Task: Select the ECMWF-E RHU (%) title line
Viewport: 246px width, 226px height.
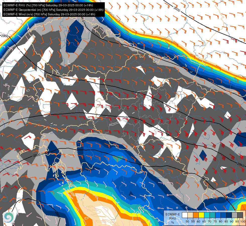Action: click(x=48, y=5)
